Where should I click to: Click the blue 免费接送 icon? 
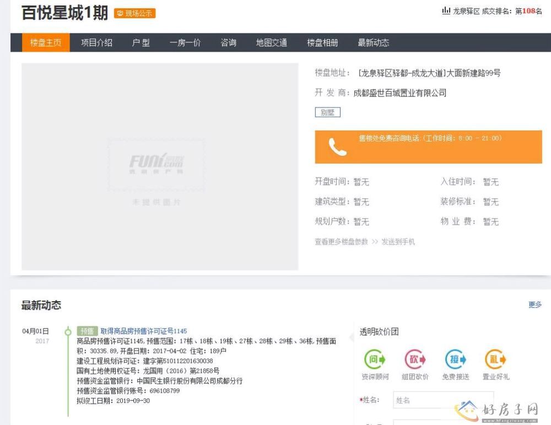(456, 359)
